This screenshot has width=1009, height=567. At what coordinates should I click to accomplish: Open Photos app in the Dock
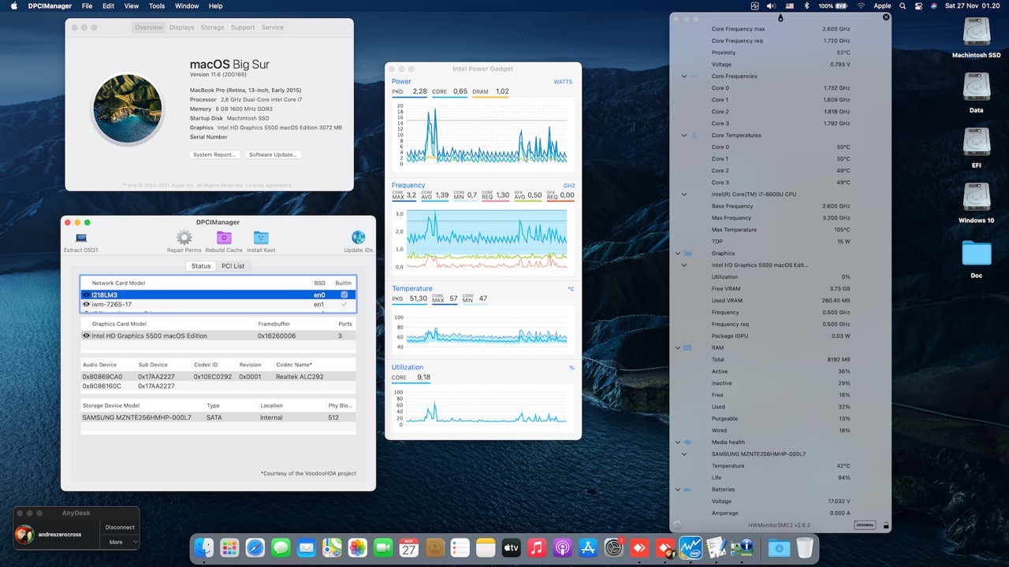pos(358,547)
